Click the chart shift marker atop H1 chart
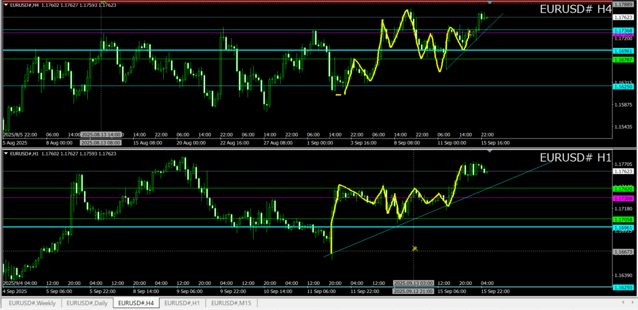 pyautogui.click(x=490, y=151)
